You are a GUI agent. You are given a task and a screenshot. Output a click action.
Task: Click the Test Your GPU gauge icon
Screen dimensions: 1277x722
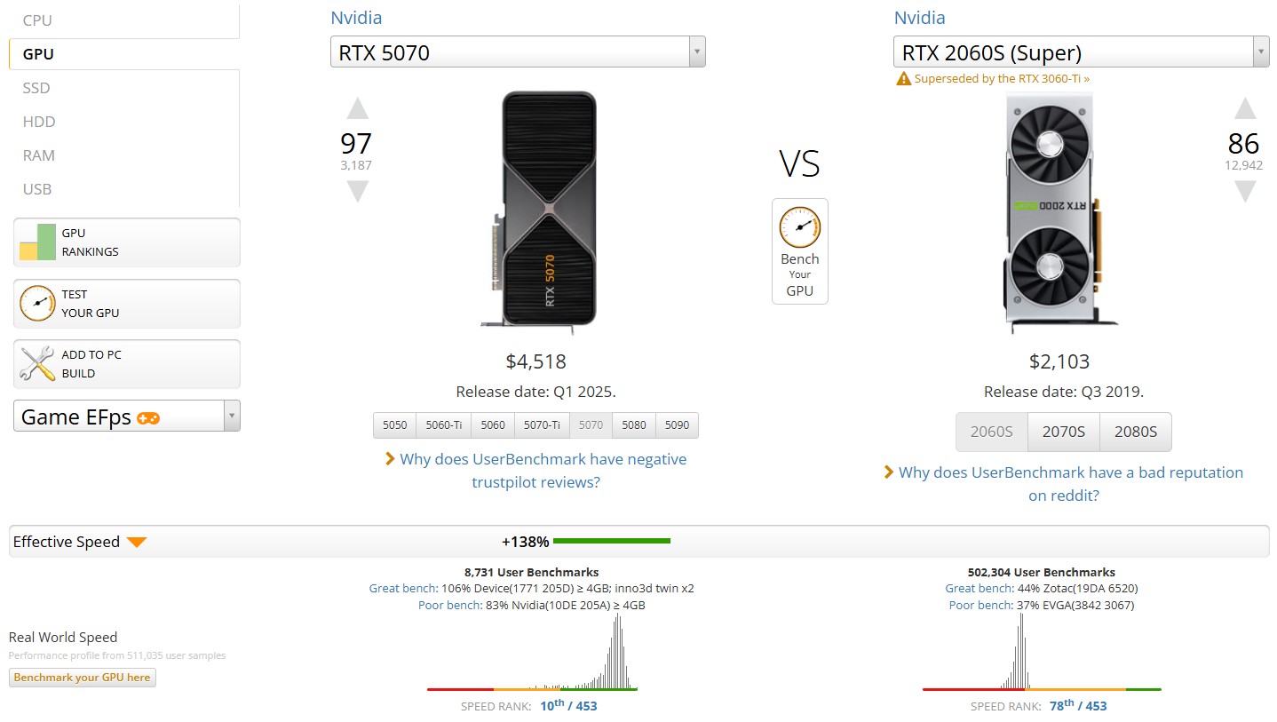[37, 303]
